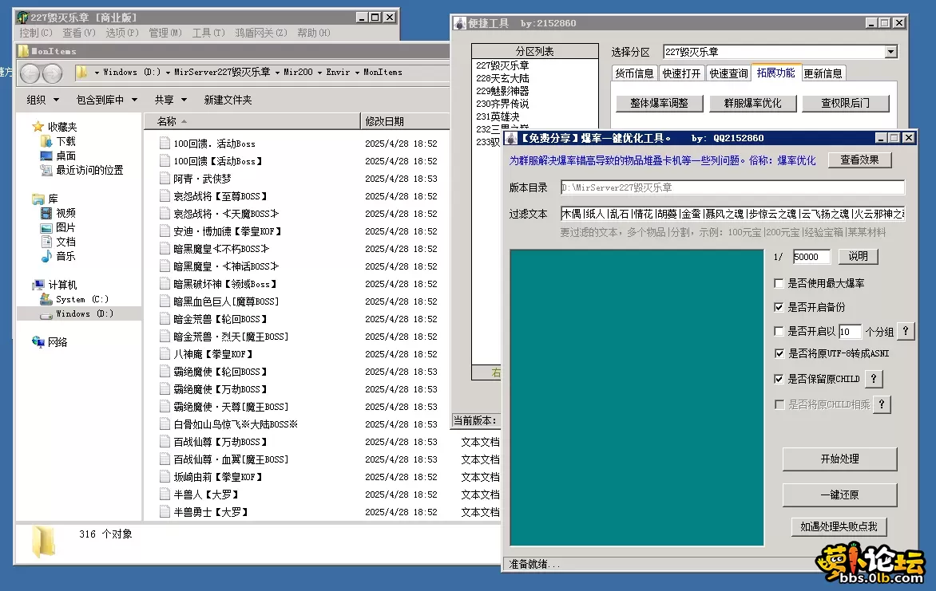Click 如遇处理失败点我 button

pyautogui.click(x=839, y=526)
